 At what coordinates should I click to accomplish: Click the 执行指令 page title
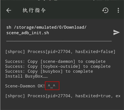34,10
